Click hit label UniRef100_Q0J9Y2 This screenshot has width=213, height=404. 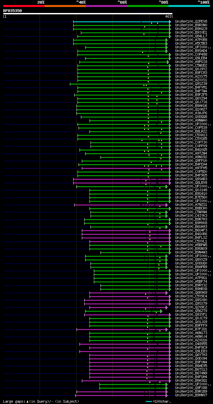click(191, 69)
